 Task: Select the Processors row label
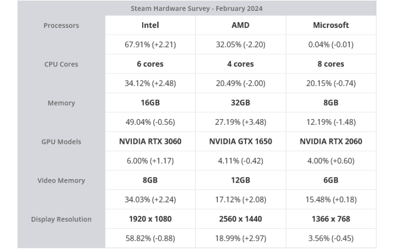(x=61, y=25)
